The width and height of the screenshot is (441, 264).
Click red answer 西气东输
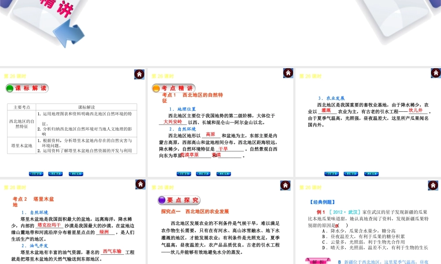[x=112, y=251]
